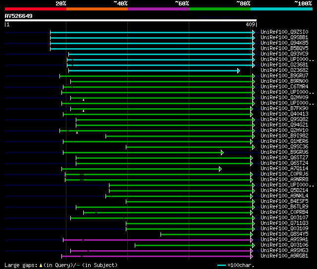Click the purple arrowhead ending the A9RGB1 alignment
317x269 pixels.
pyautogui.click(x=252, y=257)
